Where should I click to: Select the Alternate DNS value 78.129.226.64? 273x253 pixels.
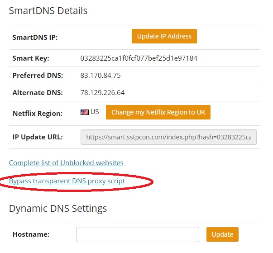pyautogui.click(x=103, y=93)
